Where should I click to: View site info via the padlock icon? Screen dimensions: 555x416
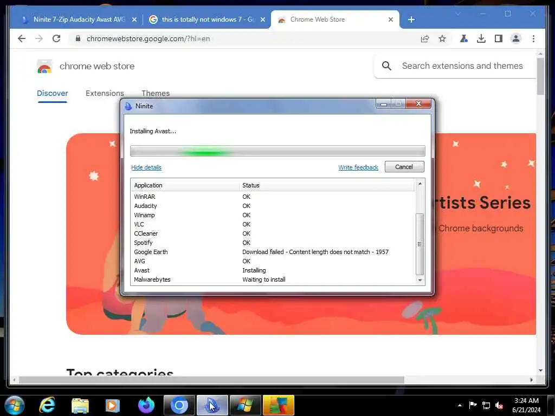point(78,38)
